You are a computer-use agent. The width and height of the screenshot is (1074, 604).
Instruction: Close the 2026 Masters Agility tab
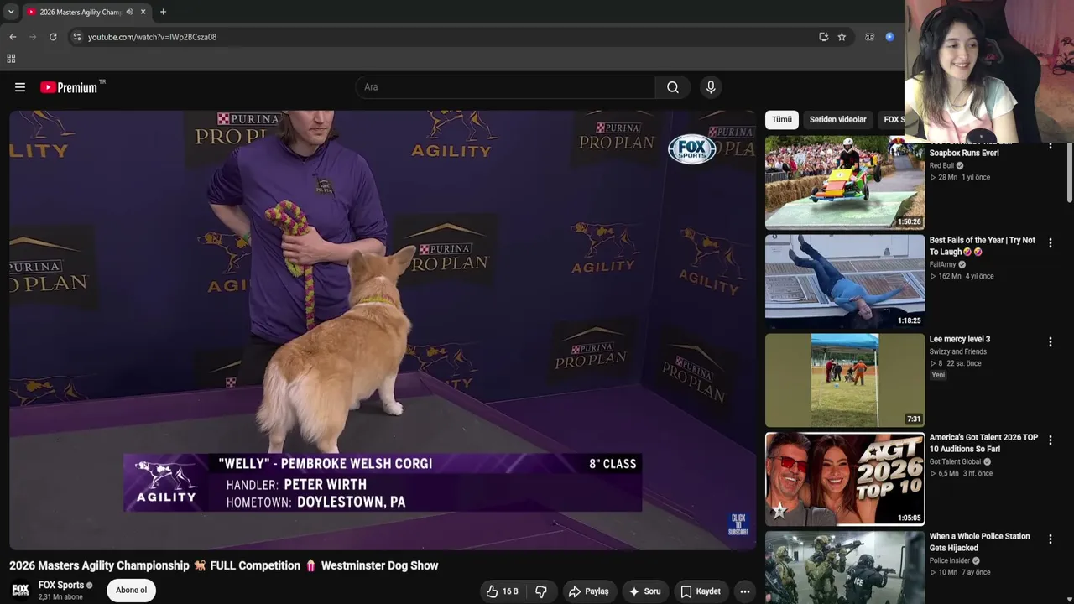click(x=143, y=12)
